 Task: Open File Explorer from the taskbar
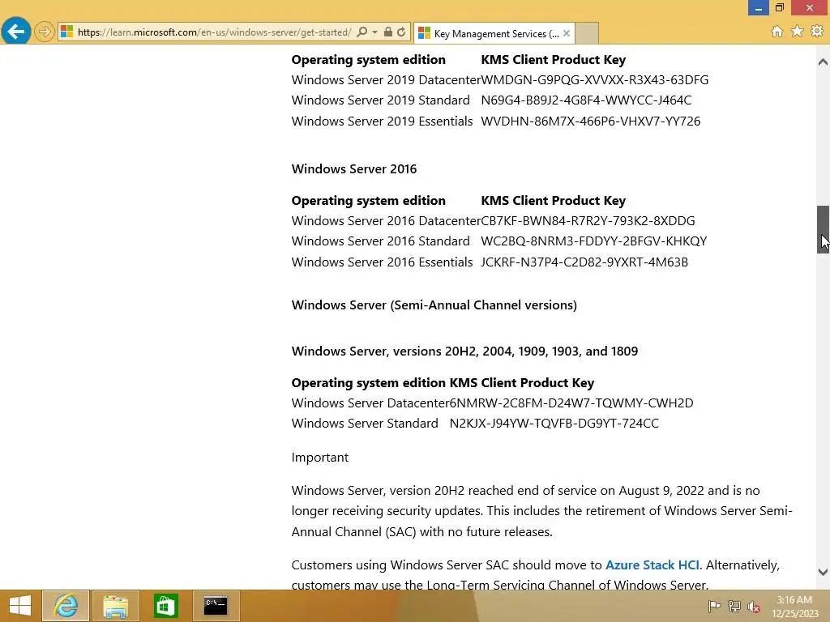point(115,606)
